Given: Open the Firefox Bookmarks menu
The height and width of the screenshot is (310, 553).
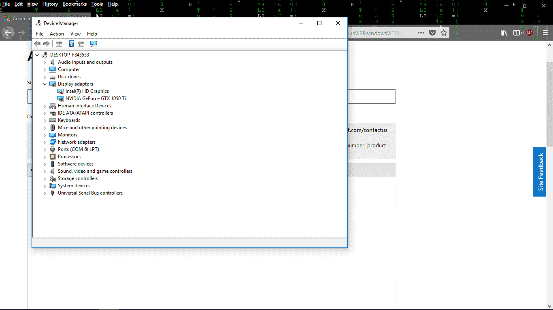Looking at the screenshot, I should tap(74, 4).
